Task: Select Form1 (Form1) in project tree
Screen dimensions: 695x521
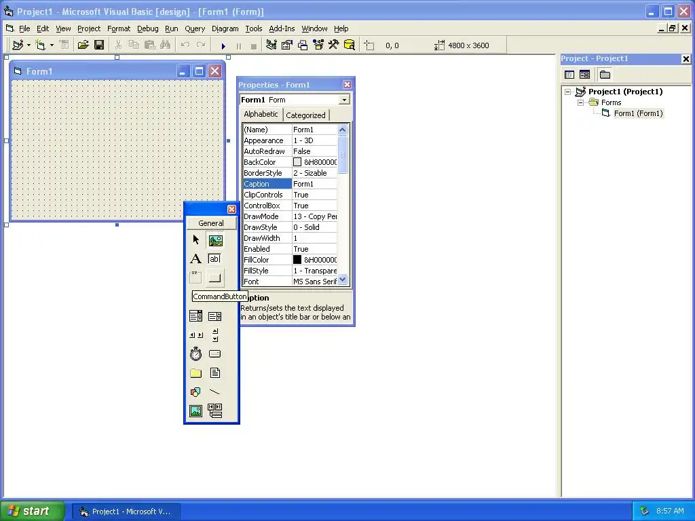Action: (638, 113)
